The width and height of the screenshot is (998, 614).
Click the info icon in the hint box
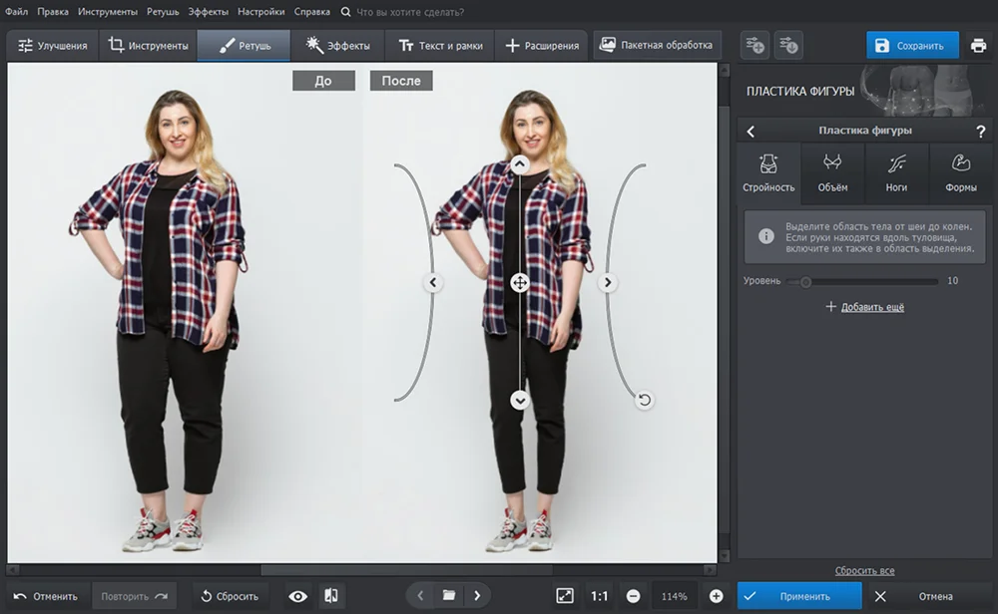766,236
